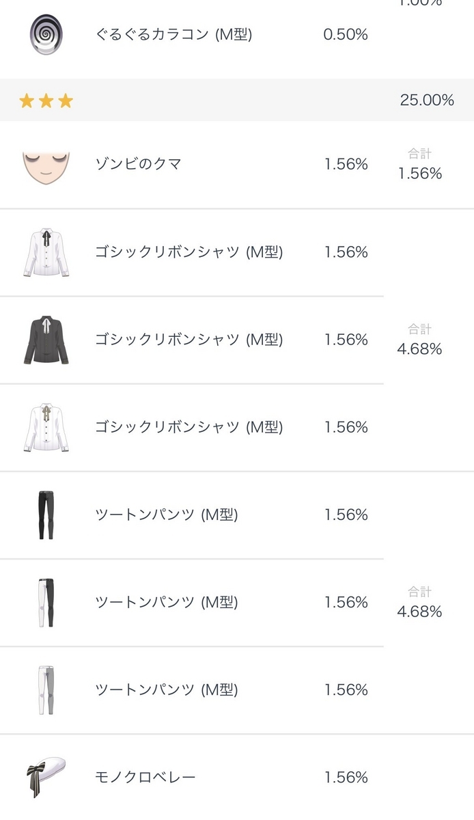Select the all-black two-tone pants icon

click(x=46, y=515)
